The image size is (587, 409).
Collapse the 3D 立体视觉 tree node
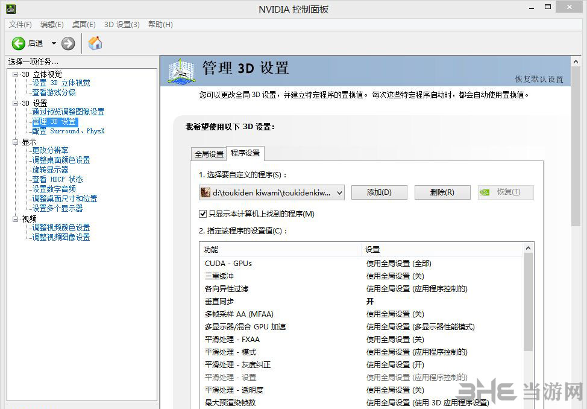coord(15,74)
